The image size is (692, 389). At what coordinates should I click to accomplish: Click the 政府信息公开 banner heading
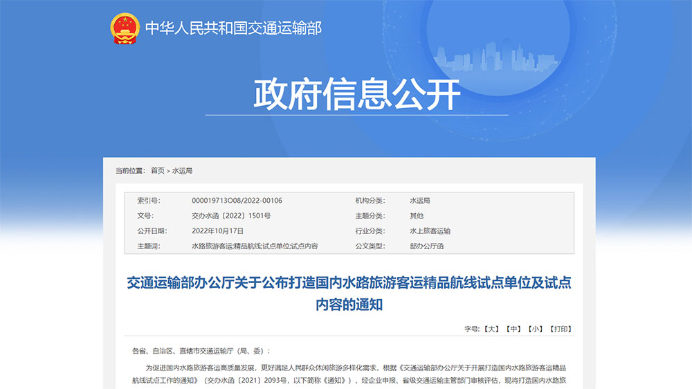pos(356,95)
